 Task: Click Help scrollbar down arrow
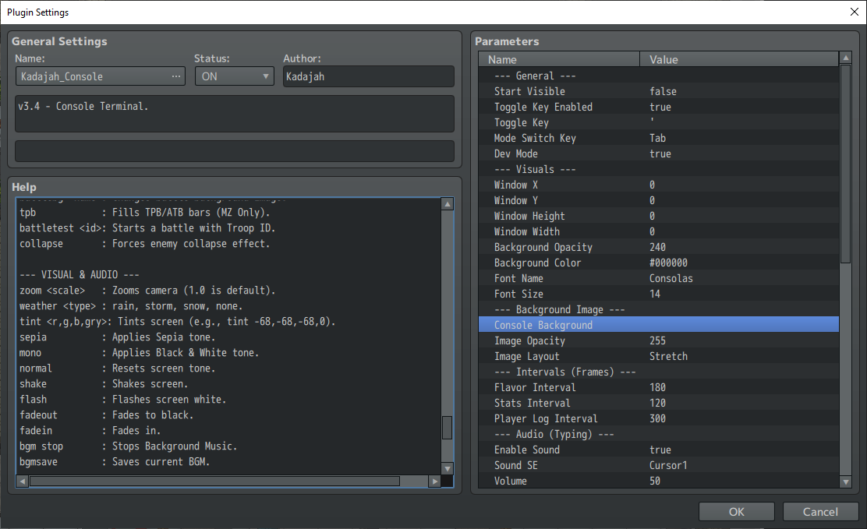pyautogui.click(x=448, y=469)
